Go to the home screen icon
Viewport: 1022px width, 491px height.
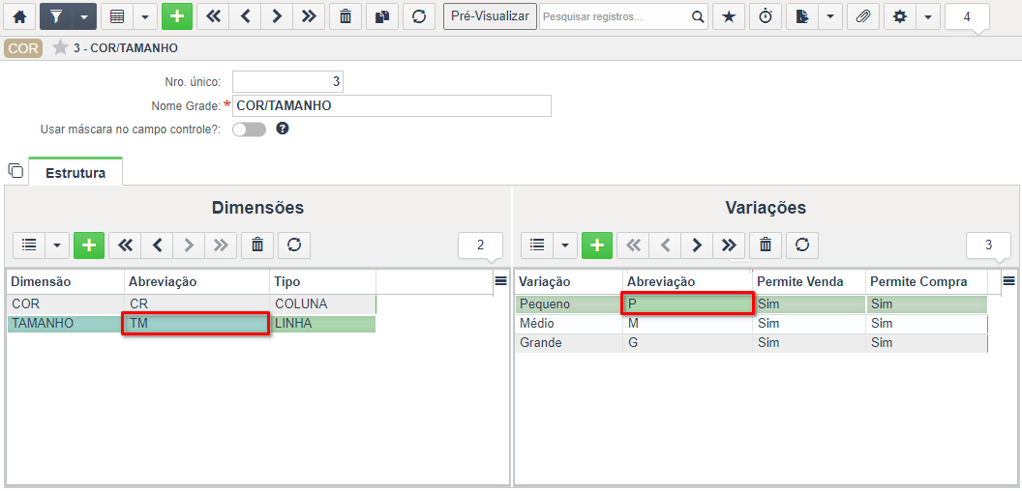pos(20,17)
